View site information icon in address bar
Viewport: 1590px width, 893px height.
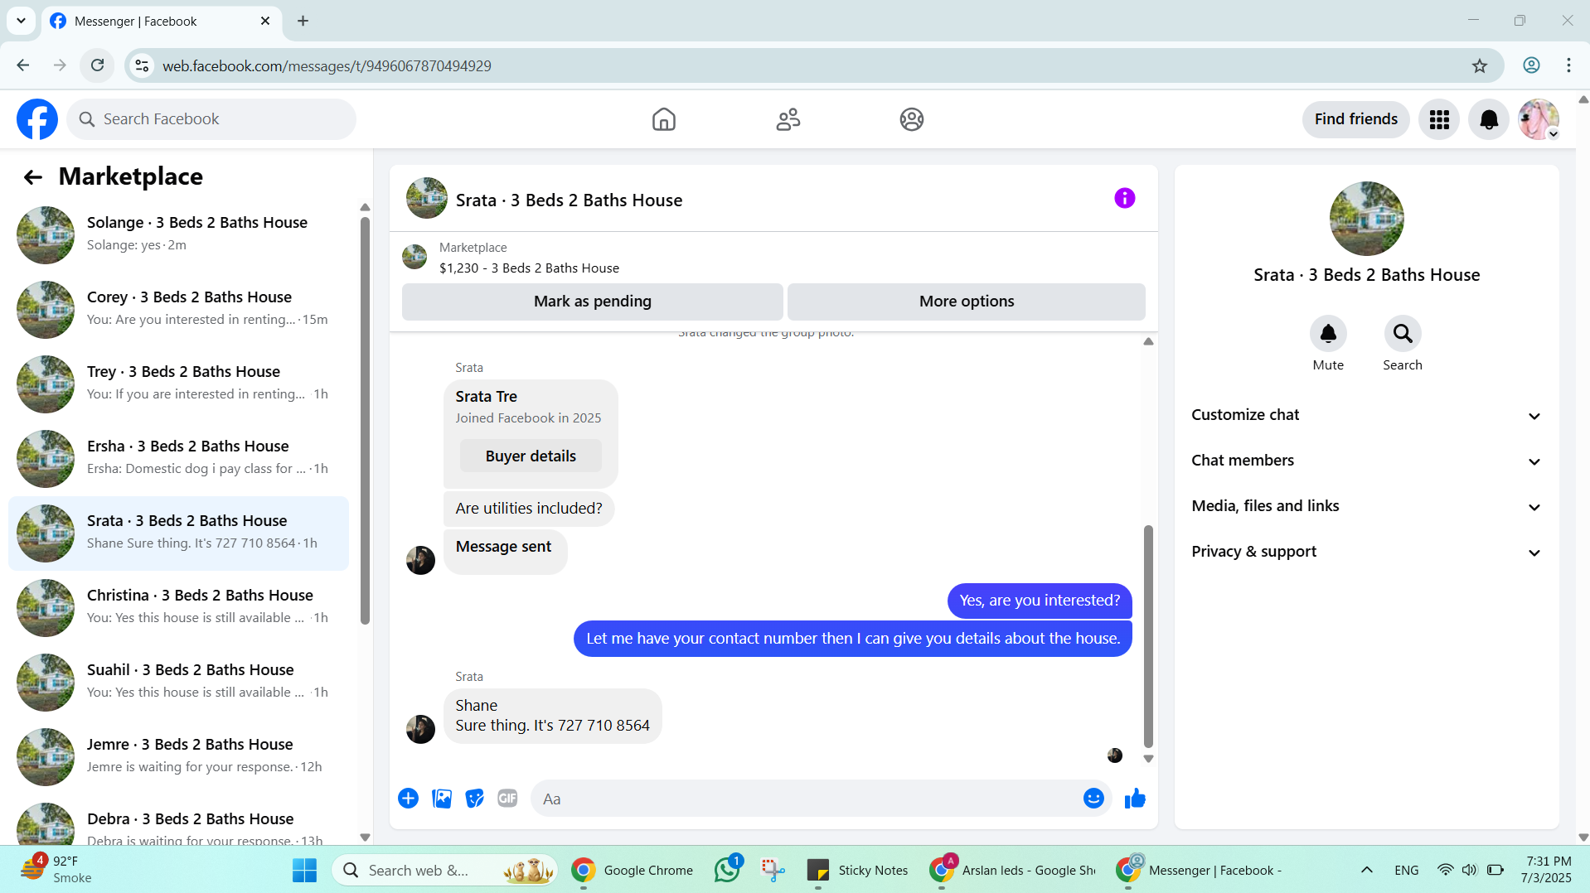(x=143, y=66)
